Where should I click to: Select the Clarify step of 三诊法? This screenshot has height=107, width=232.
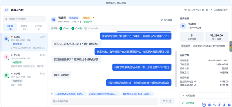(77, 28)
